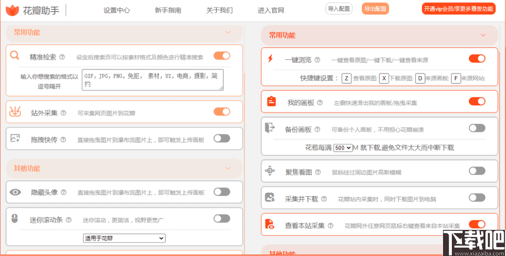Collapse the left 其他功能 section chevron

pyautogui.click(x=228, y=168)
